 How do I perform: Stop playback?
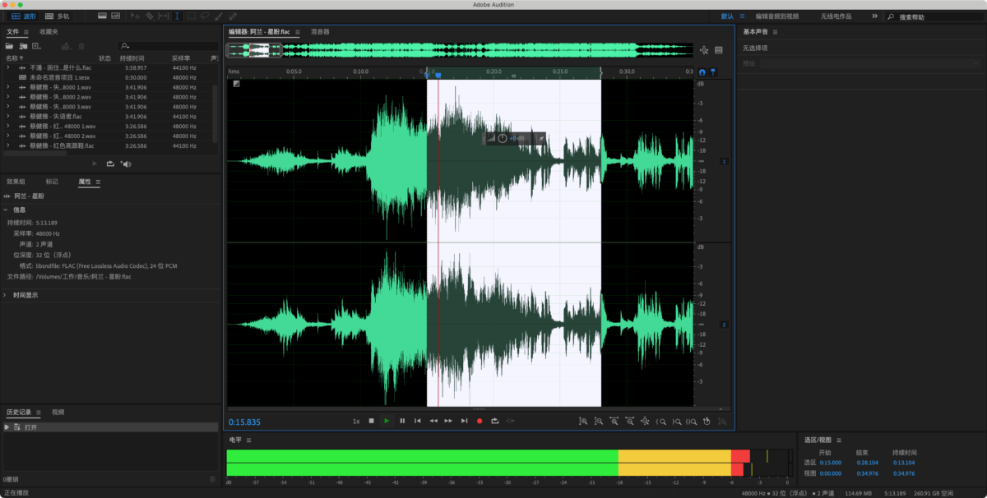tap(371, 421)
